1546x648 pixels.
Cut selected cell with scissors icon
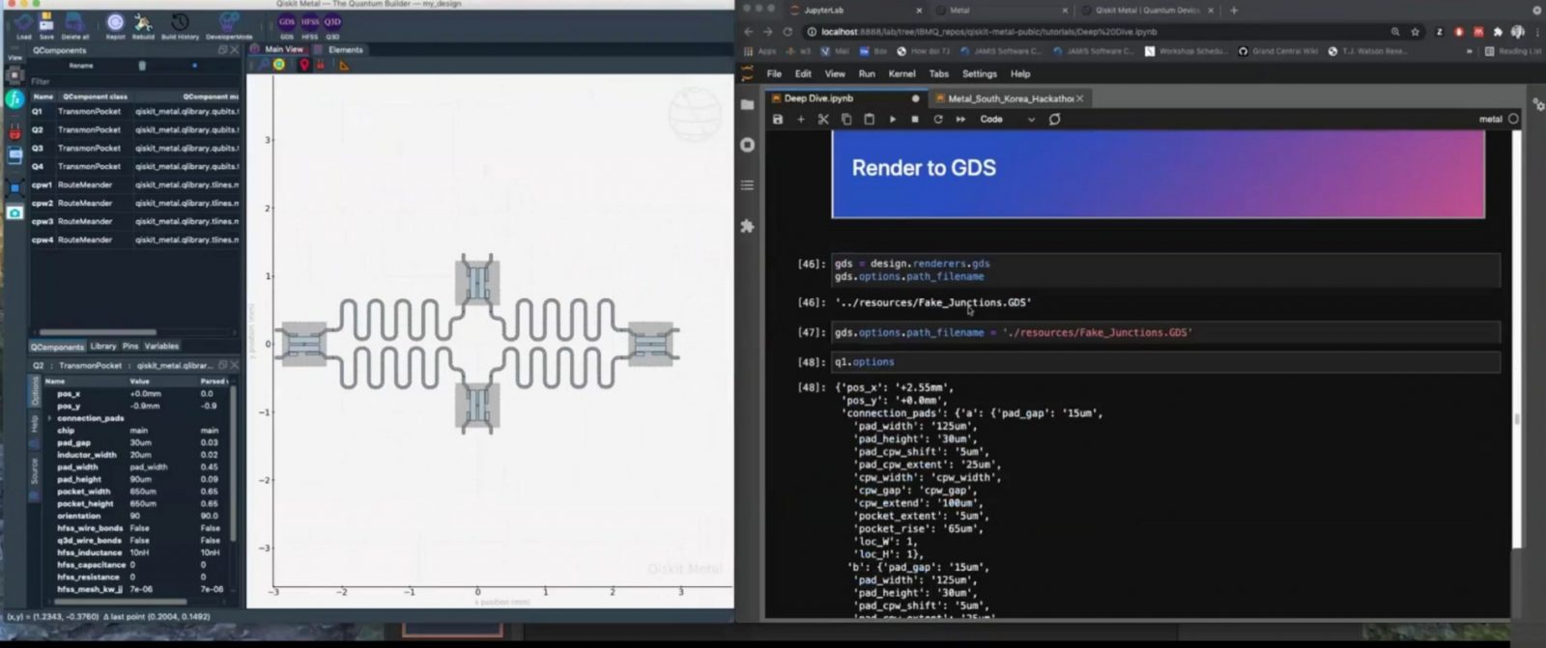click(823, 120)
